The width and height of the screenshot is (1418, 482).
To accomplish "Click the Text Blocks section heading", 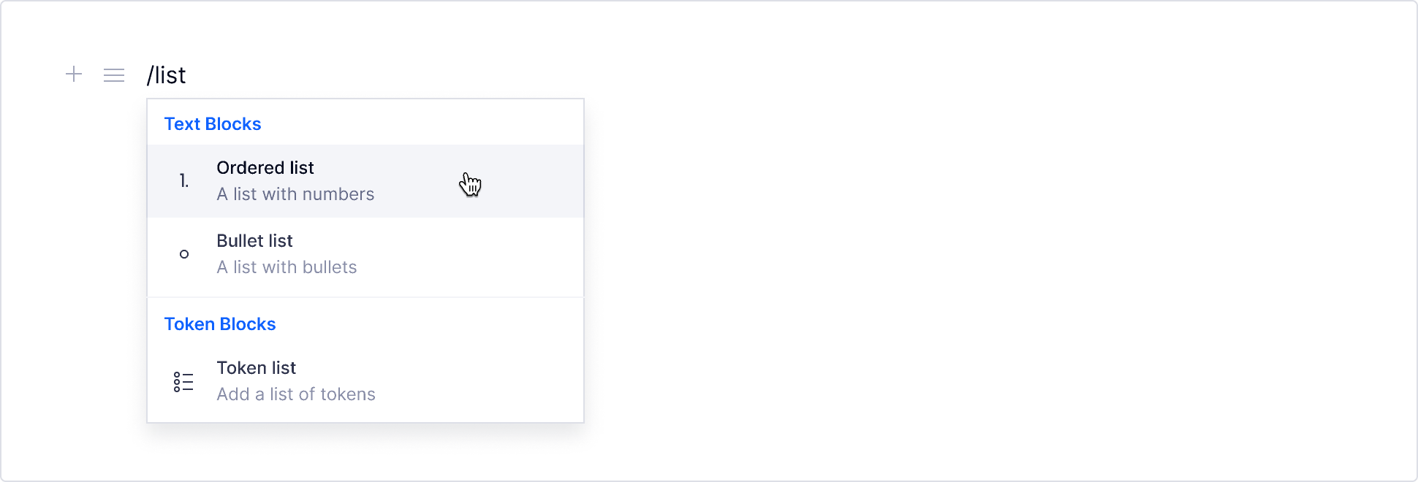I will [213, 124].
